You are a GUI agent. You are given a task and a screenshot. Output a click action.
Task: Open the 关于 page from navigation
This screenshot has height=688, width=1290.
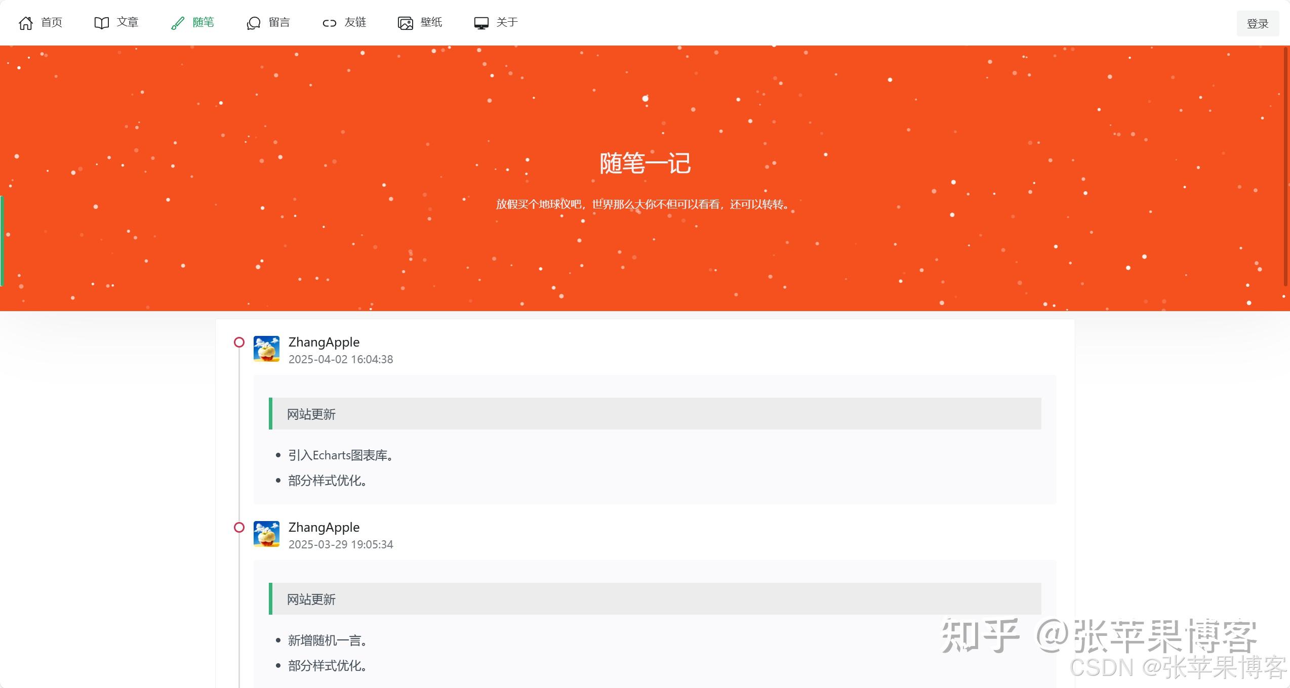coord(506,22)
